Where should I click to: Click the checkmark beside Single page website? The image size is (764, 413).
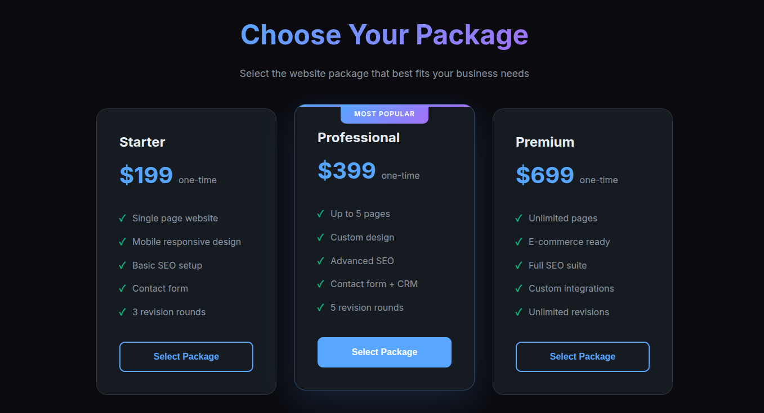tap(122, 218)
